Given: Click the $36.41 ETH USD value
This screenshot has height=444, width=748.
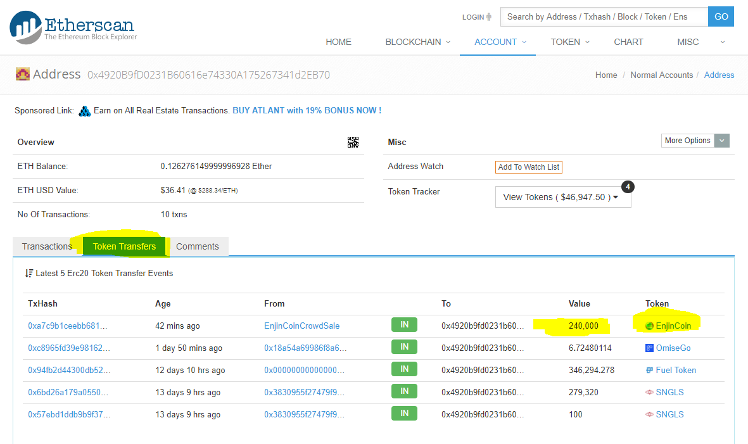Looking at the screenshot, I should pos(173,190).
